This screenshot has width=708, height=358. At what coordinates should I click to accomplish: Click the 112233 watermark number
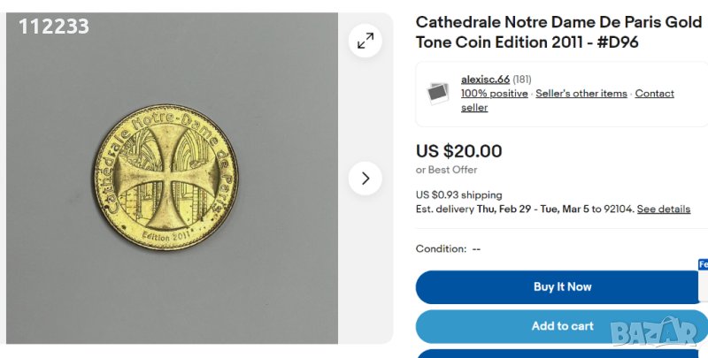pos(54,27)
